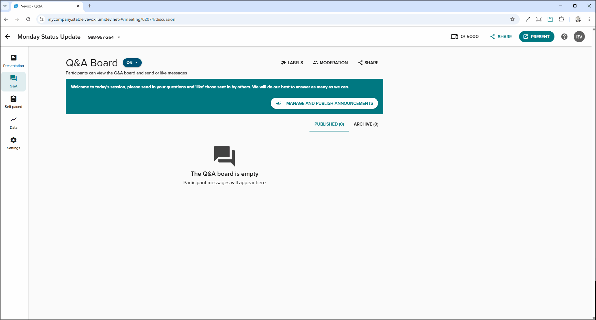Click the page vertical scrollbar
596x320 pixels.
pos(594,174)
